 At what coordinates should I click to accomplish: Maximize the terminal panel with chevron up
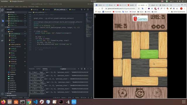(x=88, y=69)
